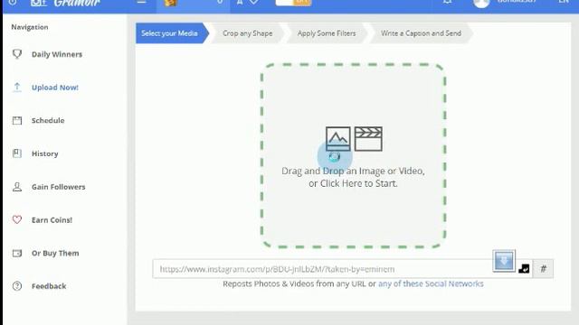Viewport: 579px width, 325px height.
Task: Switch to Crop any Shape step
Action: (247, 33)
